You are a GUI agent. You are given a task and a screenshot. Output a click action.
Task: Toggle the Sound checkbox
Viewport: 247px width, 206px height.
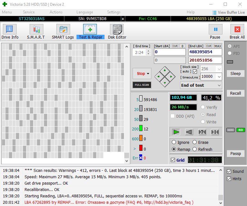click(229, 172)
